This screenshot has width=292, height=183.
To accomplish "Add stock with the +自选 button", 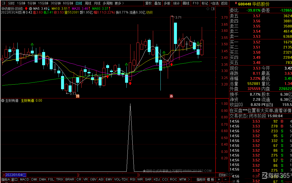I will point(214,3).
